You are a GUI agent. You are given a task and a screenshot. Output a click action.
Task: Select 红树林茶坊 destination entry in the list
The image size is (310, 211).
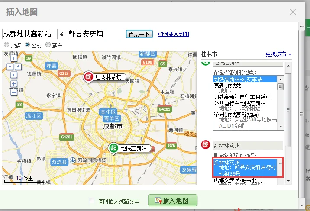(245, 168)
